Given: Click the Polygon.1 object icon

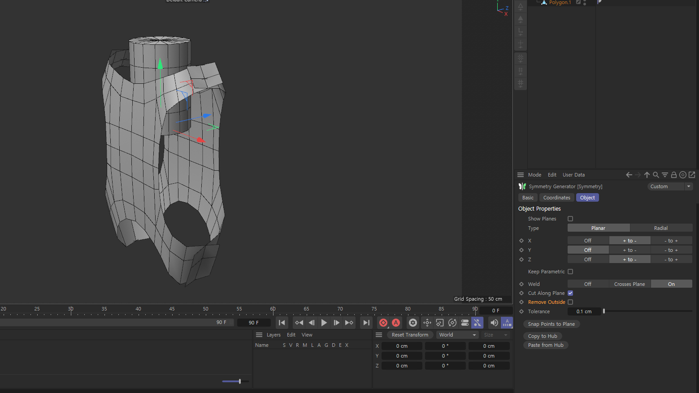Looking at the screenshot, I should [x=544, y=3].
